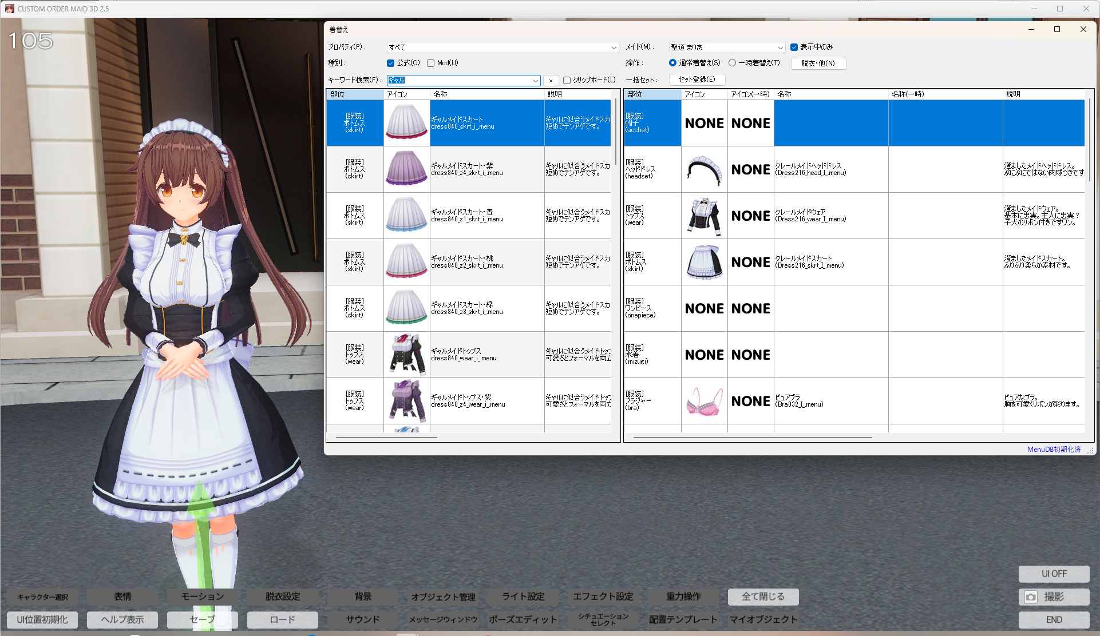The image size is (1100, 636).
Task: Select the purple ギャルメイドトップス・紫 top icon
Action: pos(407,401)
